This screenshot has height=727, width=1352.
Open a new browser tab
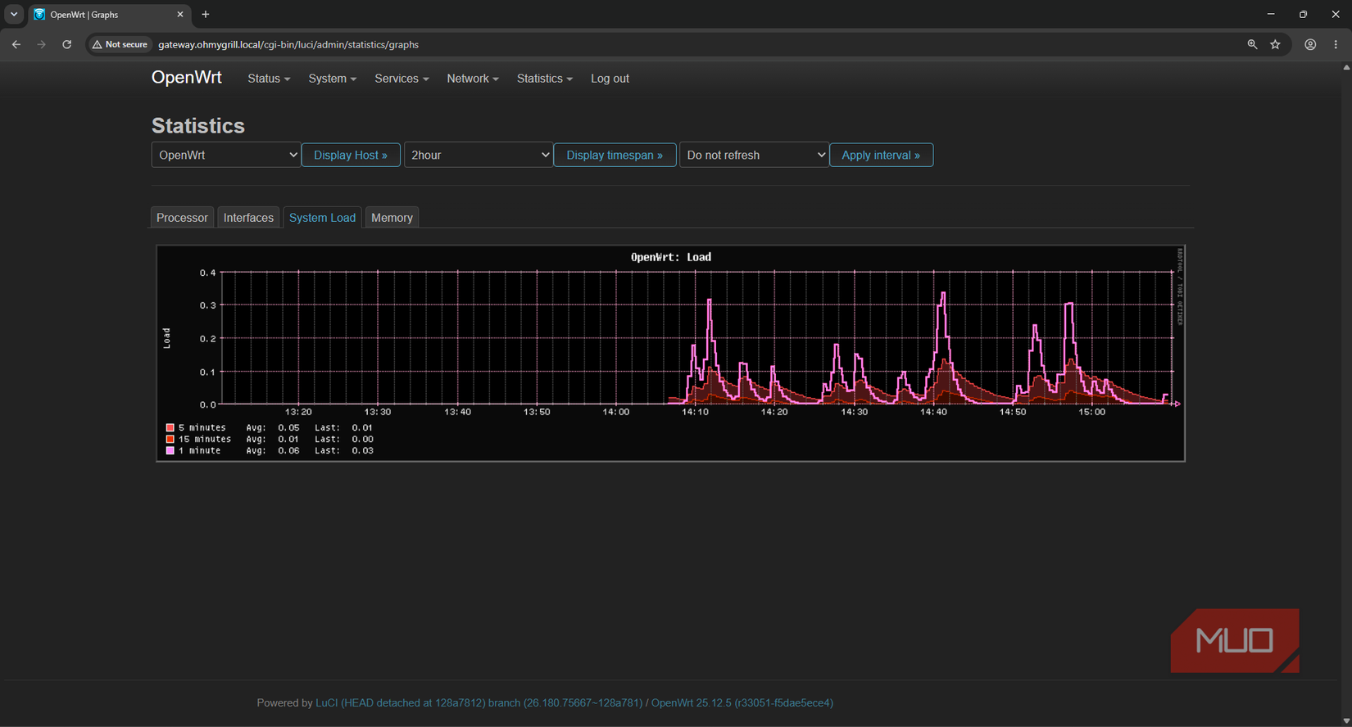tap(206, 14)
